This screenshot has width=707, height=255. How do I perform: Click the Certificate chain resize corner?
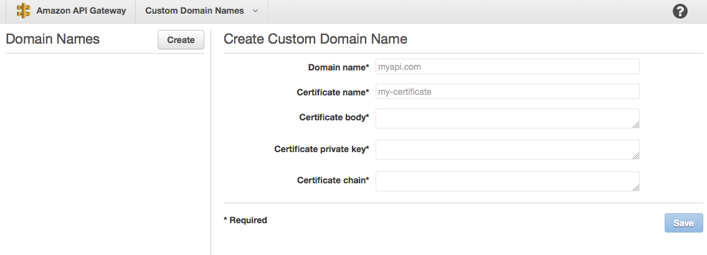[635, 187]
